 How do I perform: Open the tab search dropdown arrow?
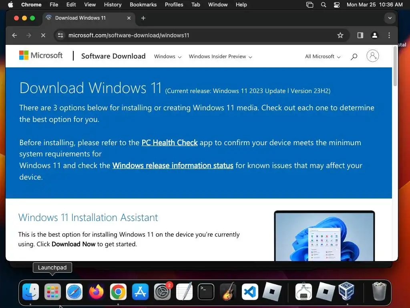coord(390,18)
